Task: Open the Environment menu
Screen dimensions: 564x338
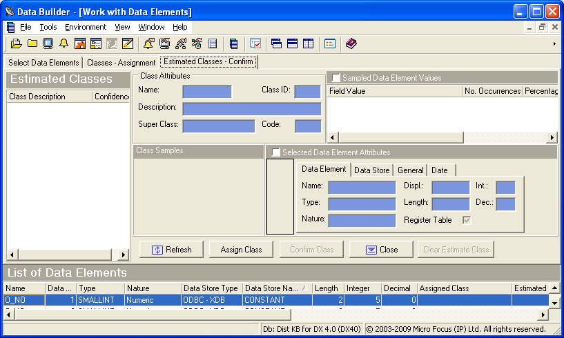Action: point(86,27)
